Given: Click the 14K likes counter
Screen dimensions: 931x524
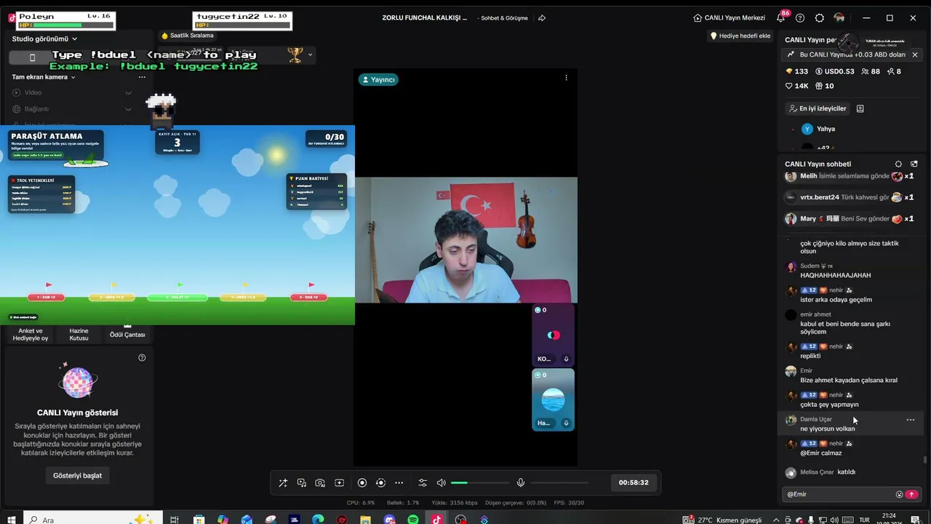Looking at the screenshot, I should point(797,86).
